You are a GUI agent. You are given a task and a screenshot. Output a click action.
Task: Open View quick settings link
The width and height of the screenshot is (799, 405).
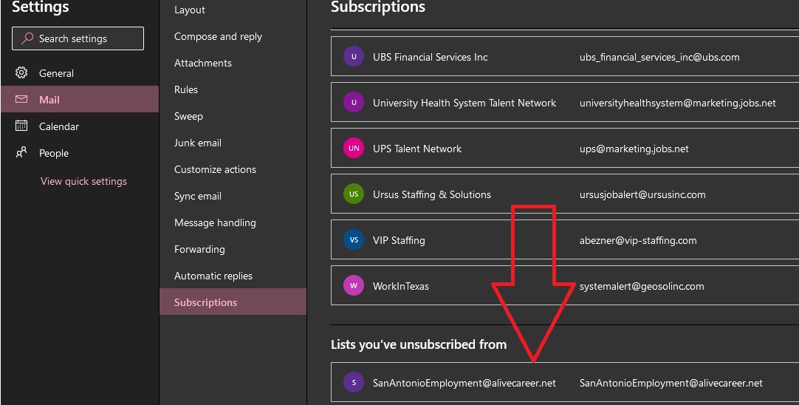(x=83, y=181)
